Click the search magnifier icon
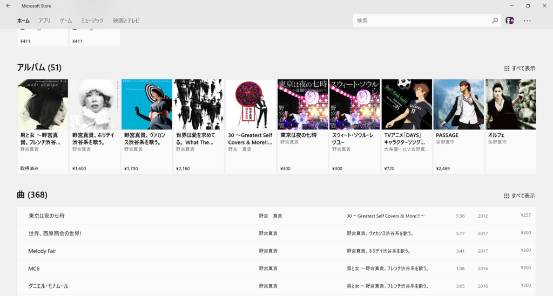The image size is (553, 296). click(x=495, y=20)
